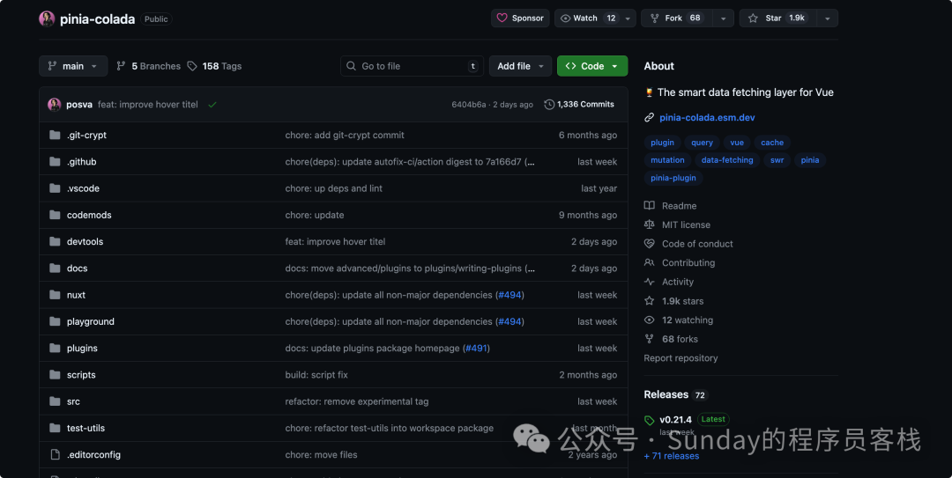Fork the repository with Fork button

676,18
